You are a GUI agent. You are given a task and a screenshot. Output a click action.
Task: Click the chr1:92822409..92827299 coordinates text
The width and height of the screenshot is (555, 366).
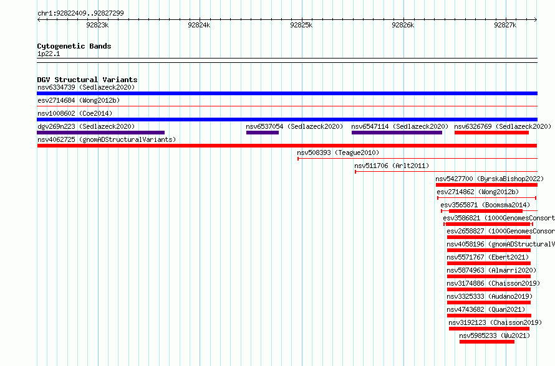(80, 13)
